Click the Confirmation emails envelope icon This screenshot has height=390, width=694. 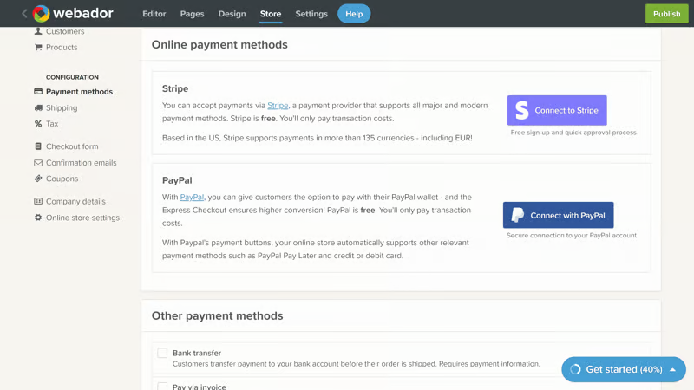tap(38, 163)
